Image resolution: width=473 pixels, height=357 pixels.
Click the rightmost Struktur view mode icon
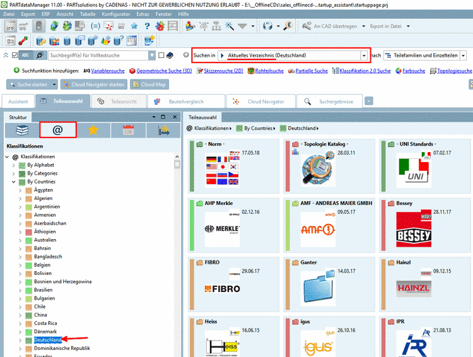pyautogui.click(x=163, y=131)
